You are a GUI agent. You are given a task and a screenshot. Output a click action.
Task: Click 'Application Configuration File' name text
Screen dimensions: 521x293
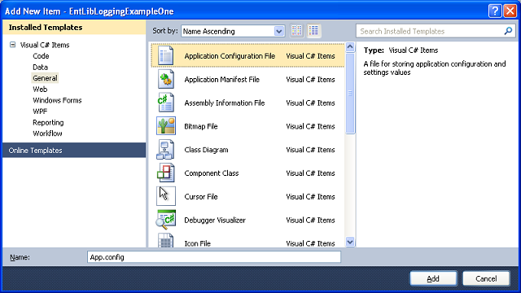[x=230, y=56]
